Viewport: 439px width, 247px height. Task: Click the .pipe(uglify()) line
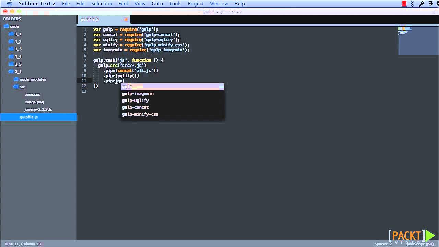point(121,76)
